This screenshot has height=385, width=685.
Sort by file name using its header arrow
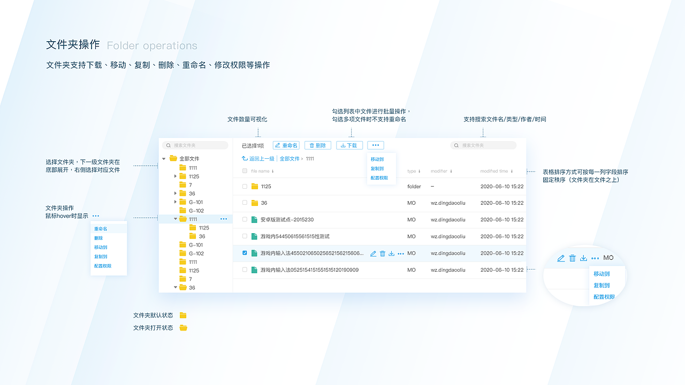pos(273,172)
